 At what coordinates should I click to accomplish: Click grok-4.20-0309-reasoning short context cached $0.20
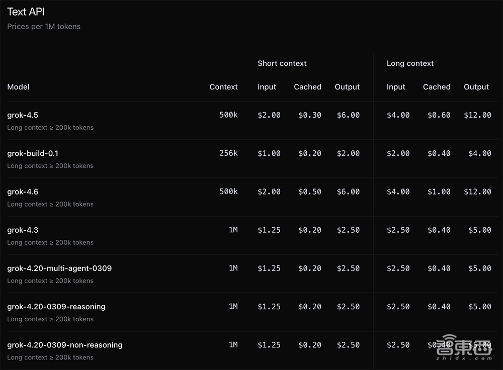point(310,307)
